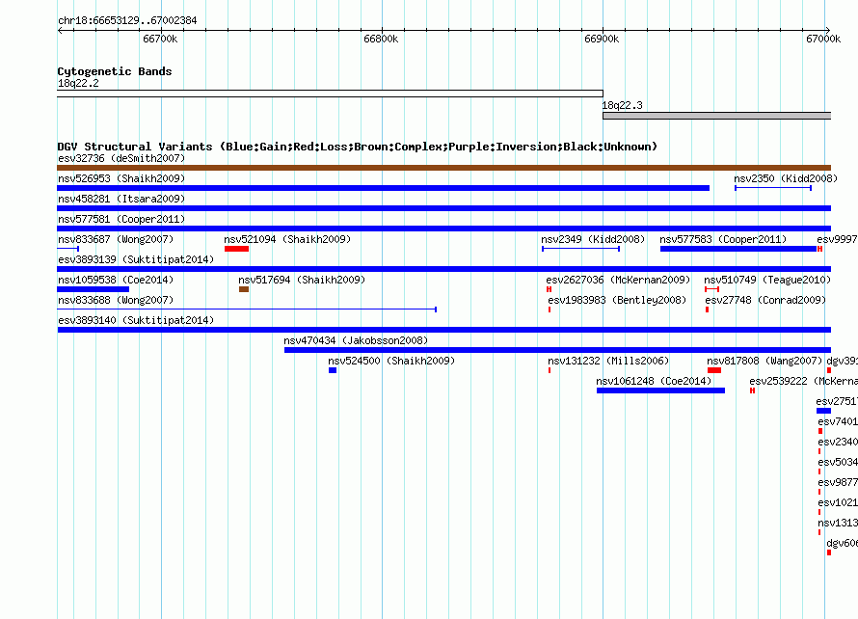Click the nsv1059538 (Coe2014) label
The height and width of the screenshot is (619, 858).
point(116,280)
